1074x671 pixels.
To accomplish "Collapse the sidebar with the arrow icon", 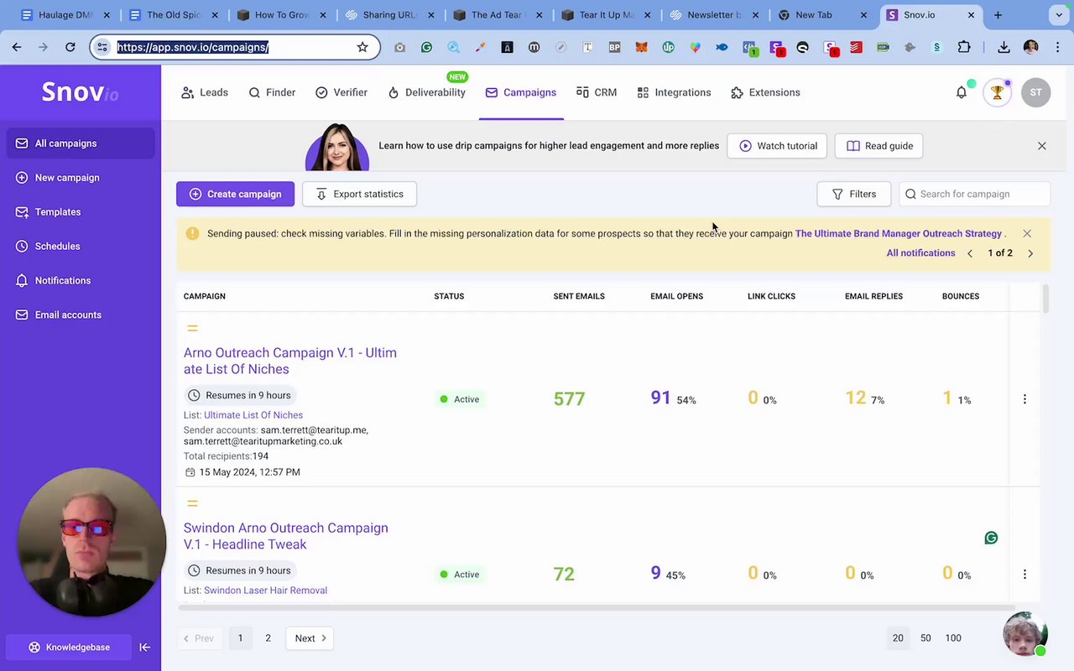I will (x=144, y=648).
